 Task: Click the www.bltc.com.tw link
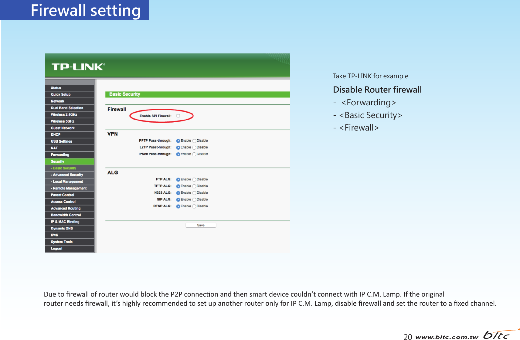(447, 337)
